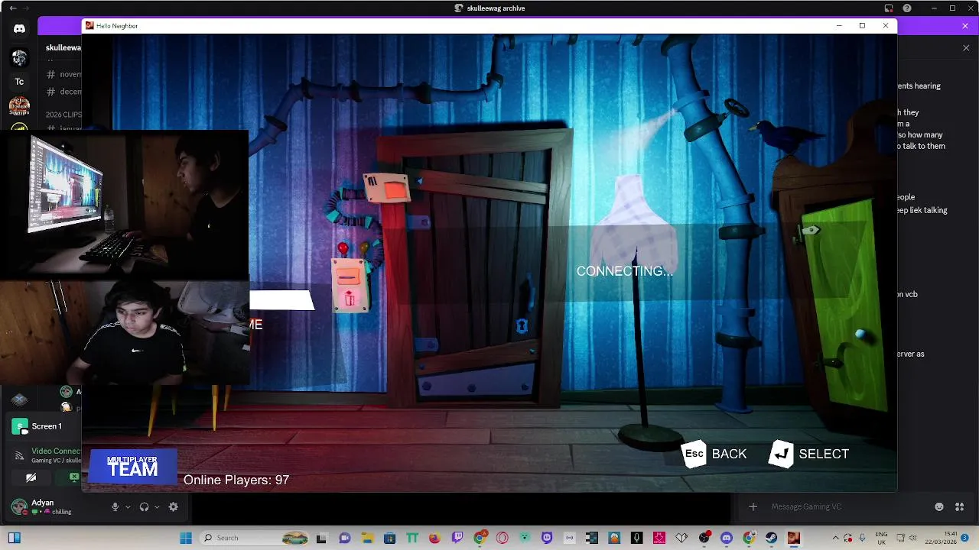The image size is (979, 550).
Task: Open the Discord inbox icon in title bar
Action: pos(889,8)
